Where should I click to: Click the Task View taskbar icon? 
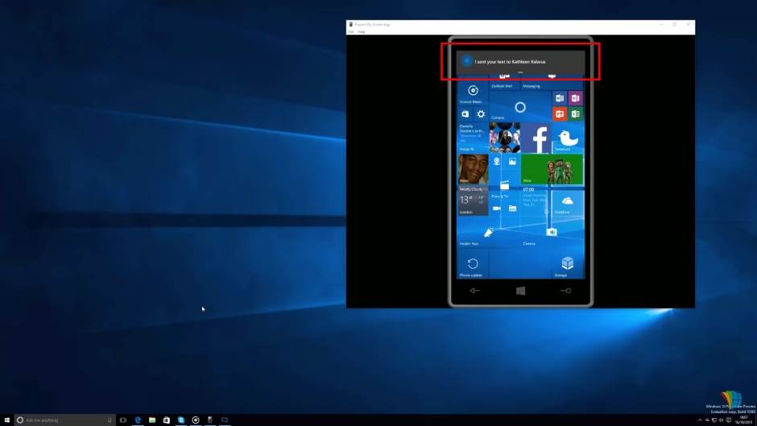123,420
